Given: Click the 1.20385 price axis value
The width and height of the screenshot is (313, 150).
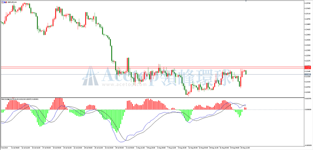Looking at the screenshot, I should [308, 92].
